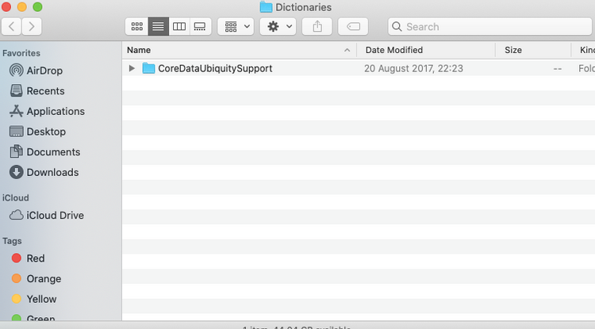Go back with the left arrow

point(12,26)
